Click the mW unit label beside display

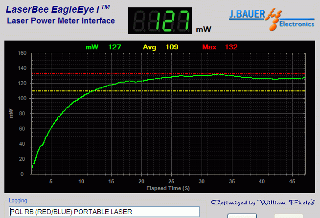coord(204,30)
